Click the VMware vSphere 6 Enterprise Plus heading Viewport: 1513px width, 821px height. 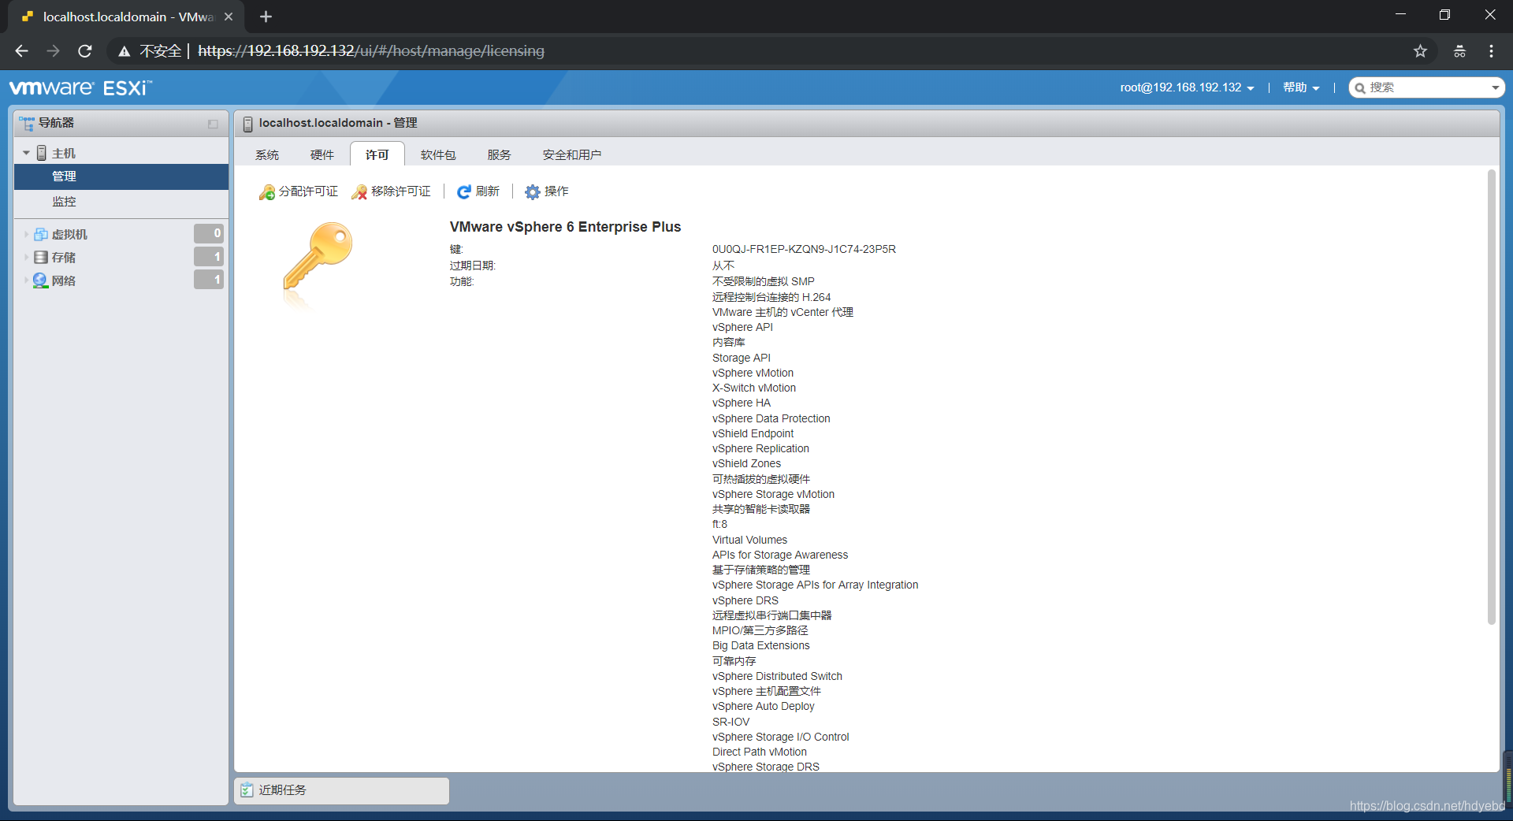tap(565, 227)
